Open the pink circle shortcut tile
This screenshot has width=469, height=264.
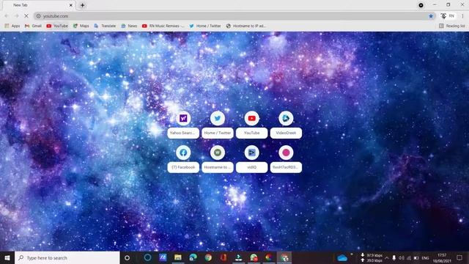pos(286,159)
